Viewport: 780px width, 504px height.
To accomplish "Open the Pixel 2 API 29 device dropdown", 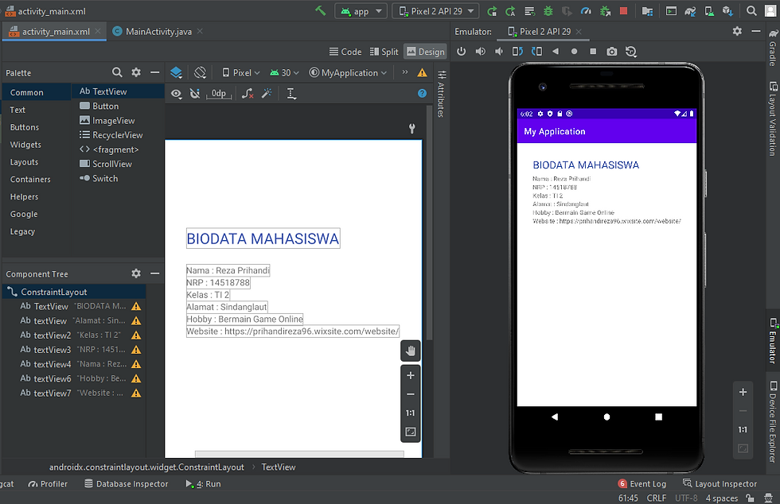I will 436,11.
